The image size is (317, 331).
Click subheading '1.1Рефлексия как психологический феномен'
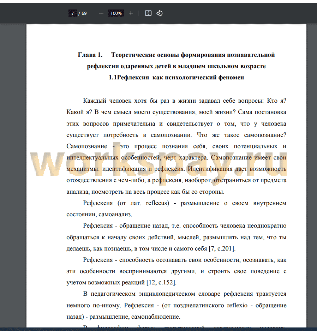point(177,78)
